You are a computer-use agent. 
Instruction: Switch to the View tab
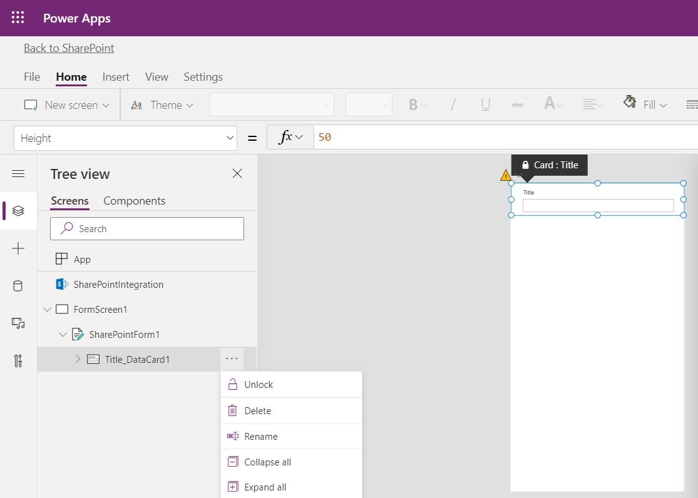pyautogui.click(x=157, y=77)
